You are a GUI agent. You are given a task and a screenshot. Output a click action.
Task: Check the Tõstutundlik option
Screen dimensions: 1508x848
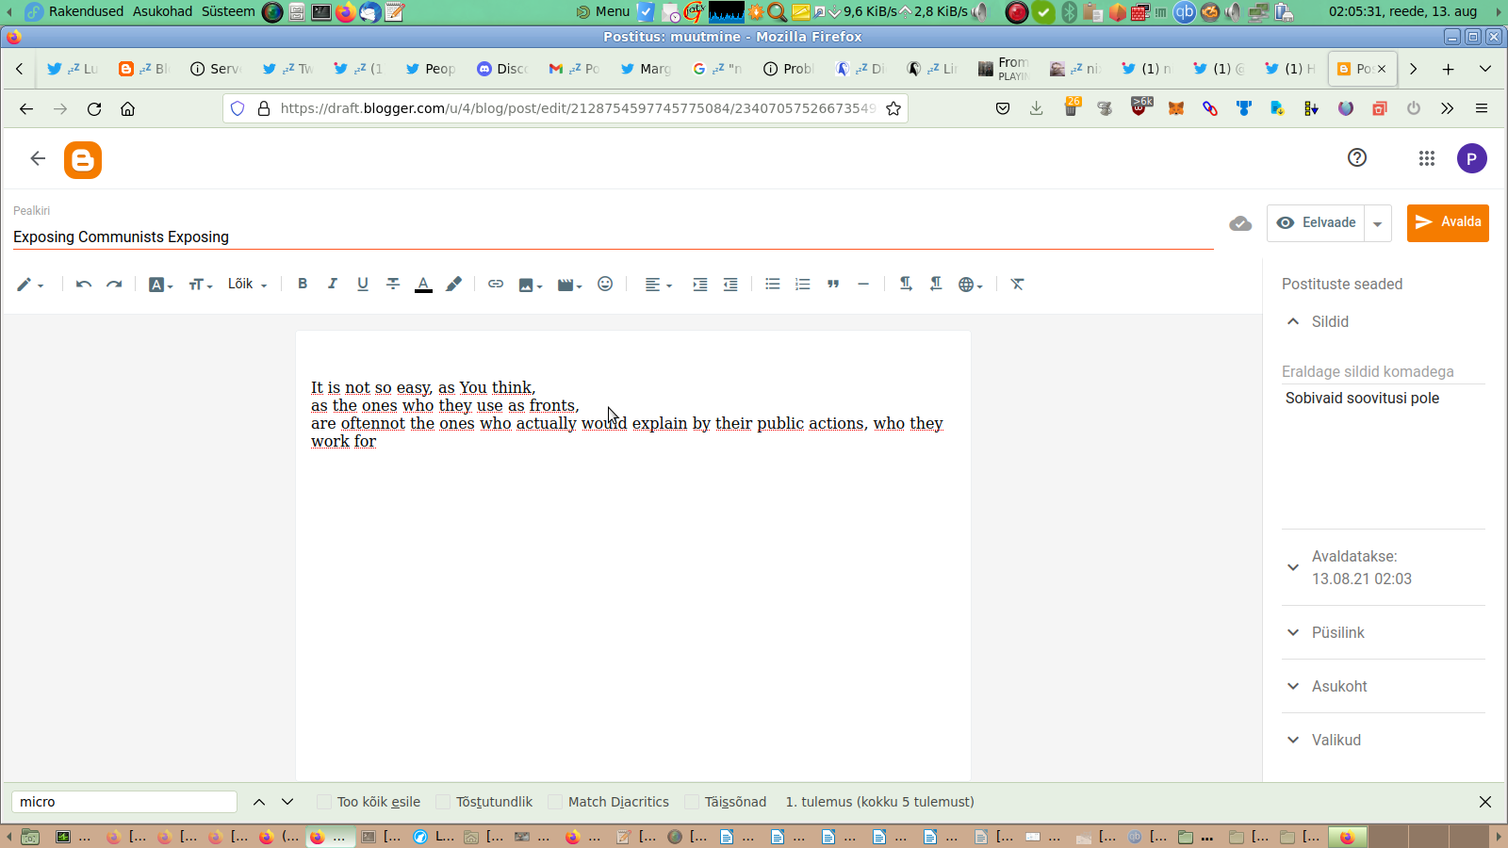444,802
